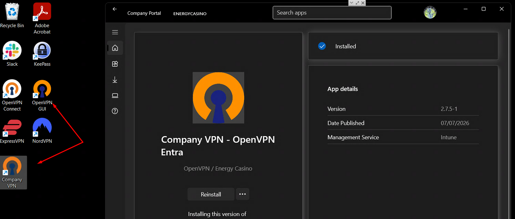The width and height of the screenshot is (515, 219).
Task: Open Devices page in the sidebar
Action: tap(115, 95)
